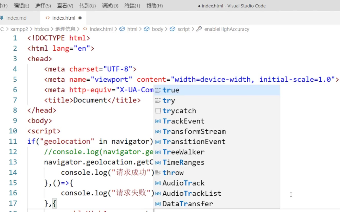Viewport: 340px width, 212px height.
Task: Select TransformStream in the autocomplete list
Action: (194, 131)
